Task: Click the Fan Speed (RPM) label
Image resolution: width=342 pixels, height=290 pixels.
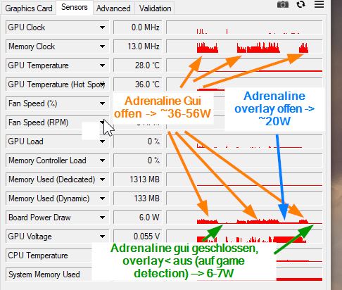Action: pos(38,122)
